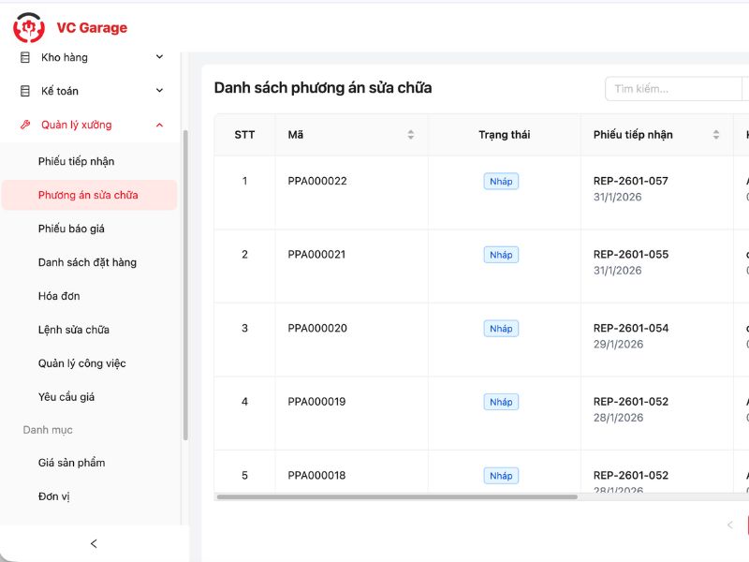Sort by Phiếu tiếp nhận sort icon
The image size is (749, 562).
pos(716,135)
